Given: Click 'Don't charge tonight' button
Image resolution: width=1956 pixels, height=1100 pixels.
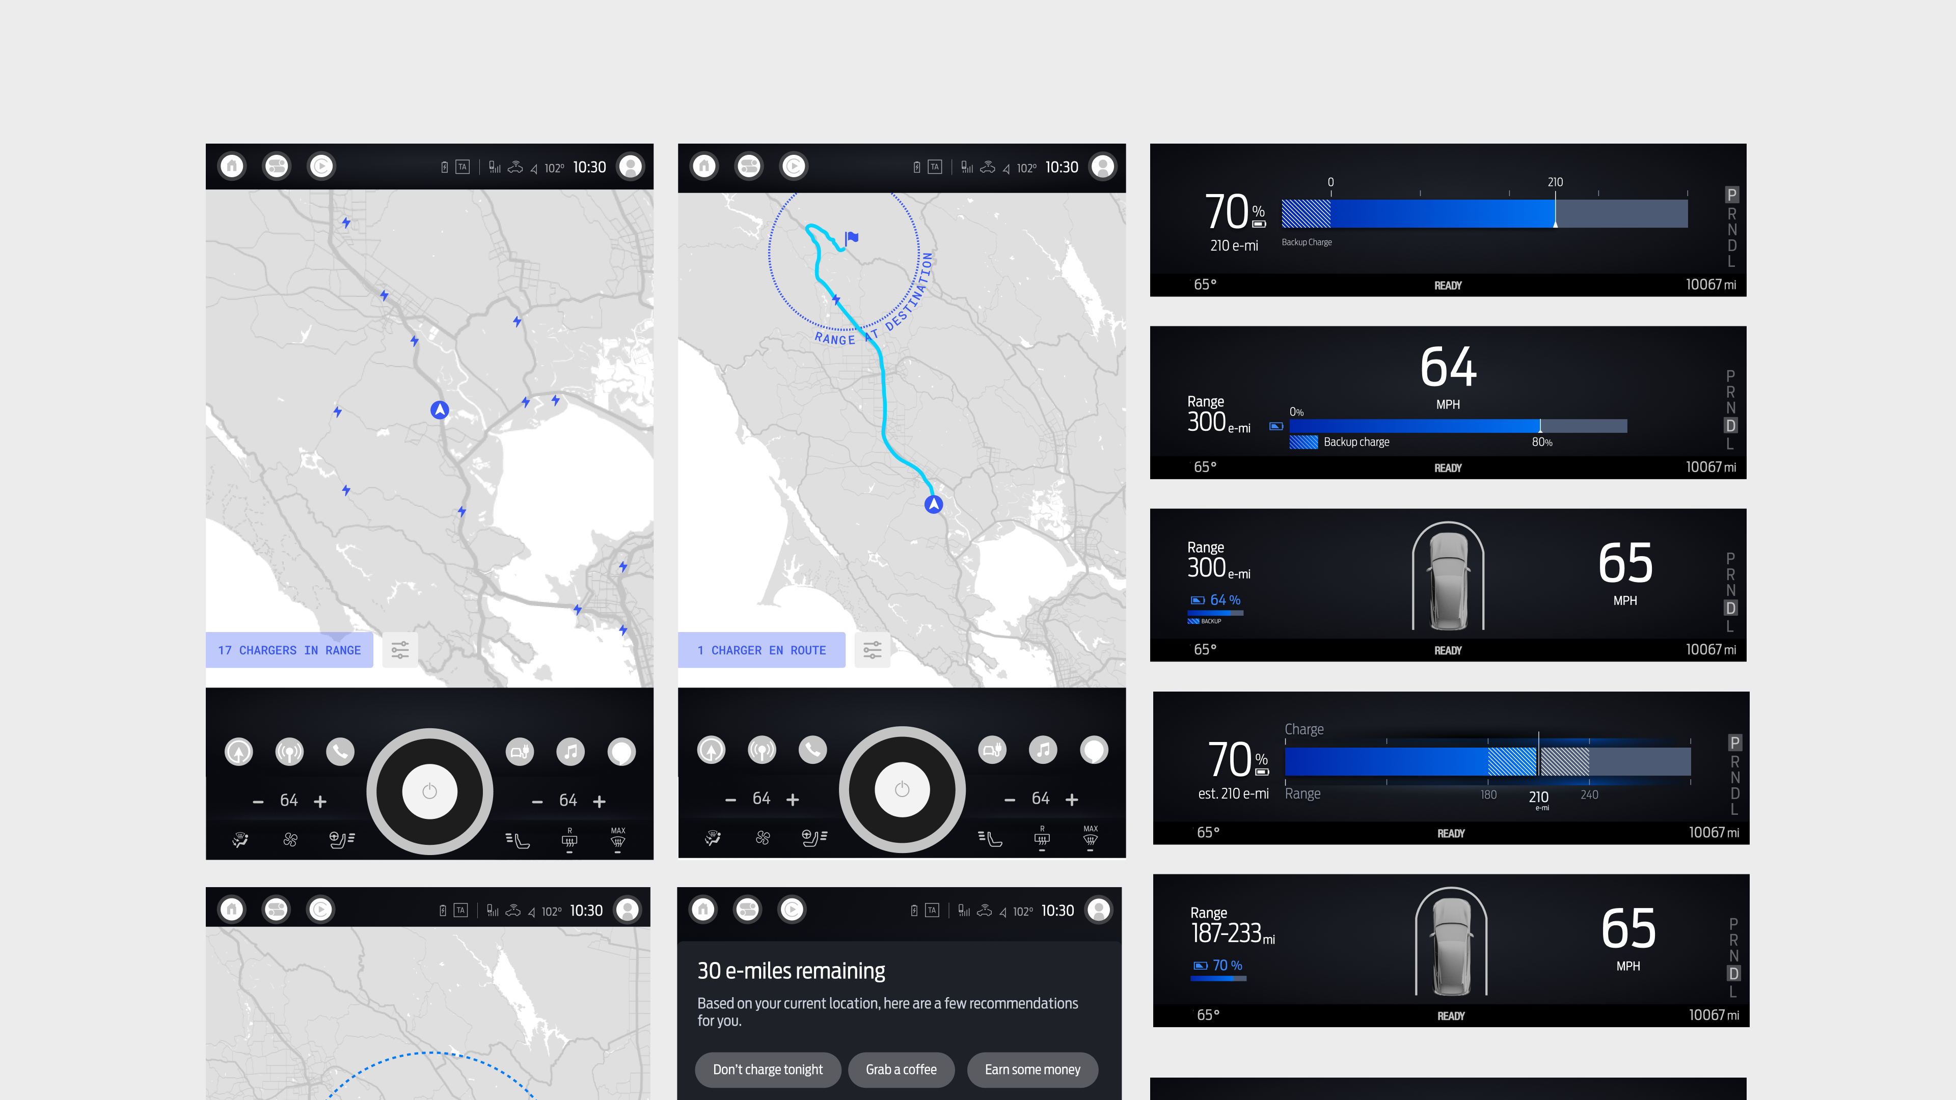Looking at the screenshot, I should point(769,1068).
